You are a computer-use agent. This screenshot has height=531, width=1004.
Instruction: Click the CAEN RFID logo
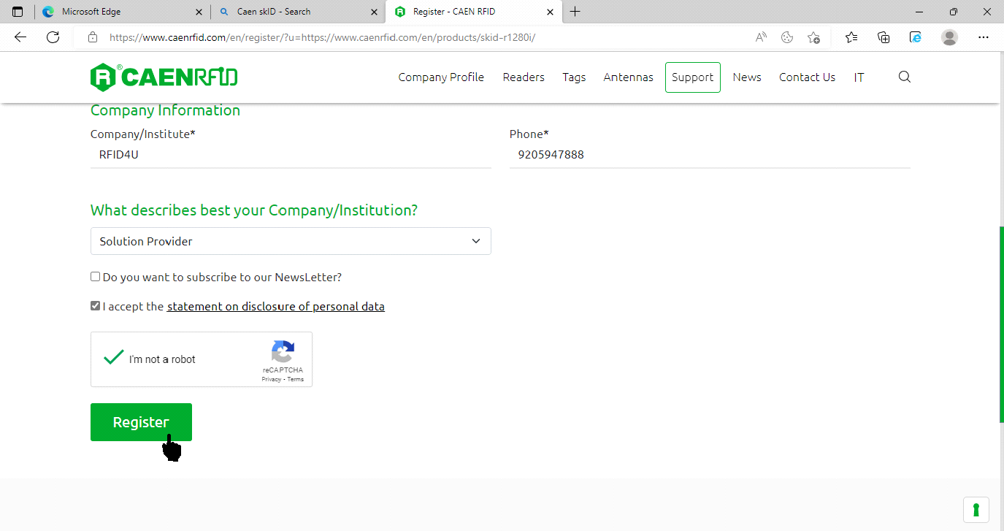[x=164, y=77]
